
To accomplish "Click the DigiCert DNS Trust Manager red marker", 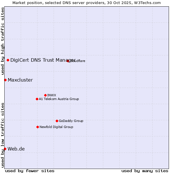I will [8, 60].
